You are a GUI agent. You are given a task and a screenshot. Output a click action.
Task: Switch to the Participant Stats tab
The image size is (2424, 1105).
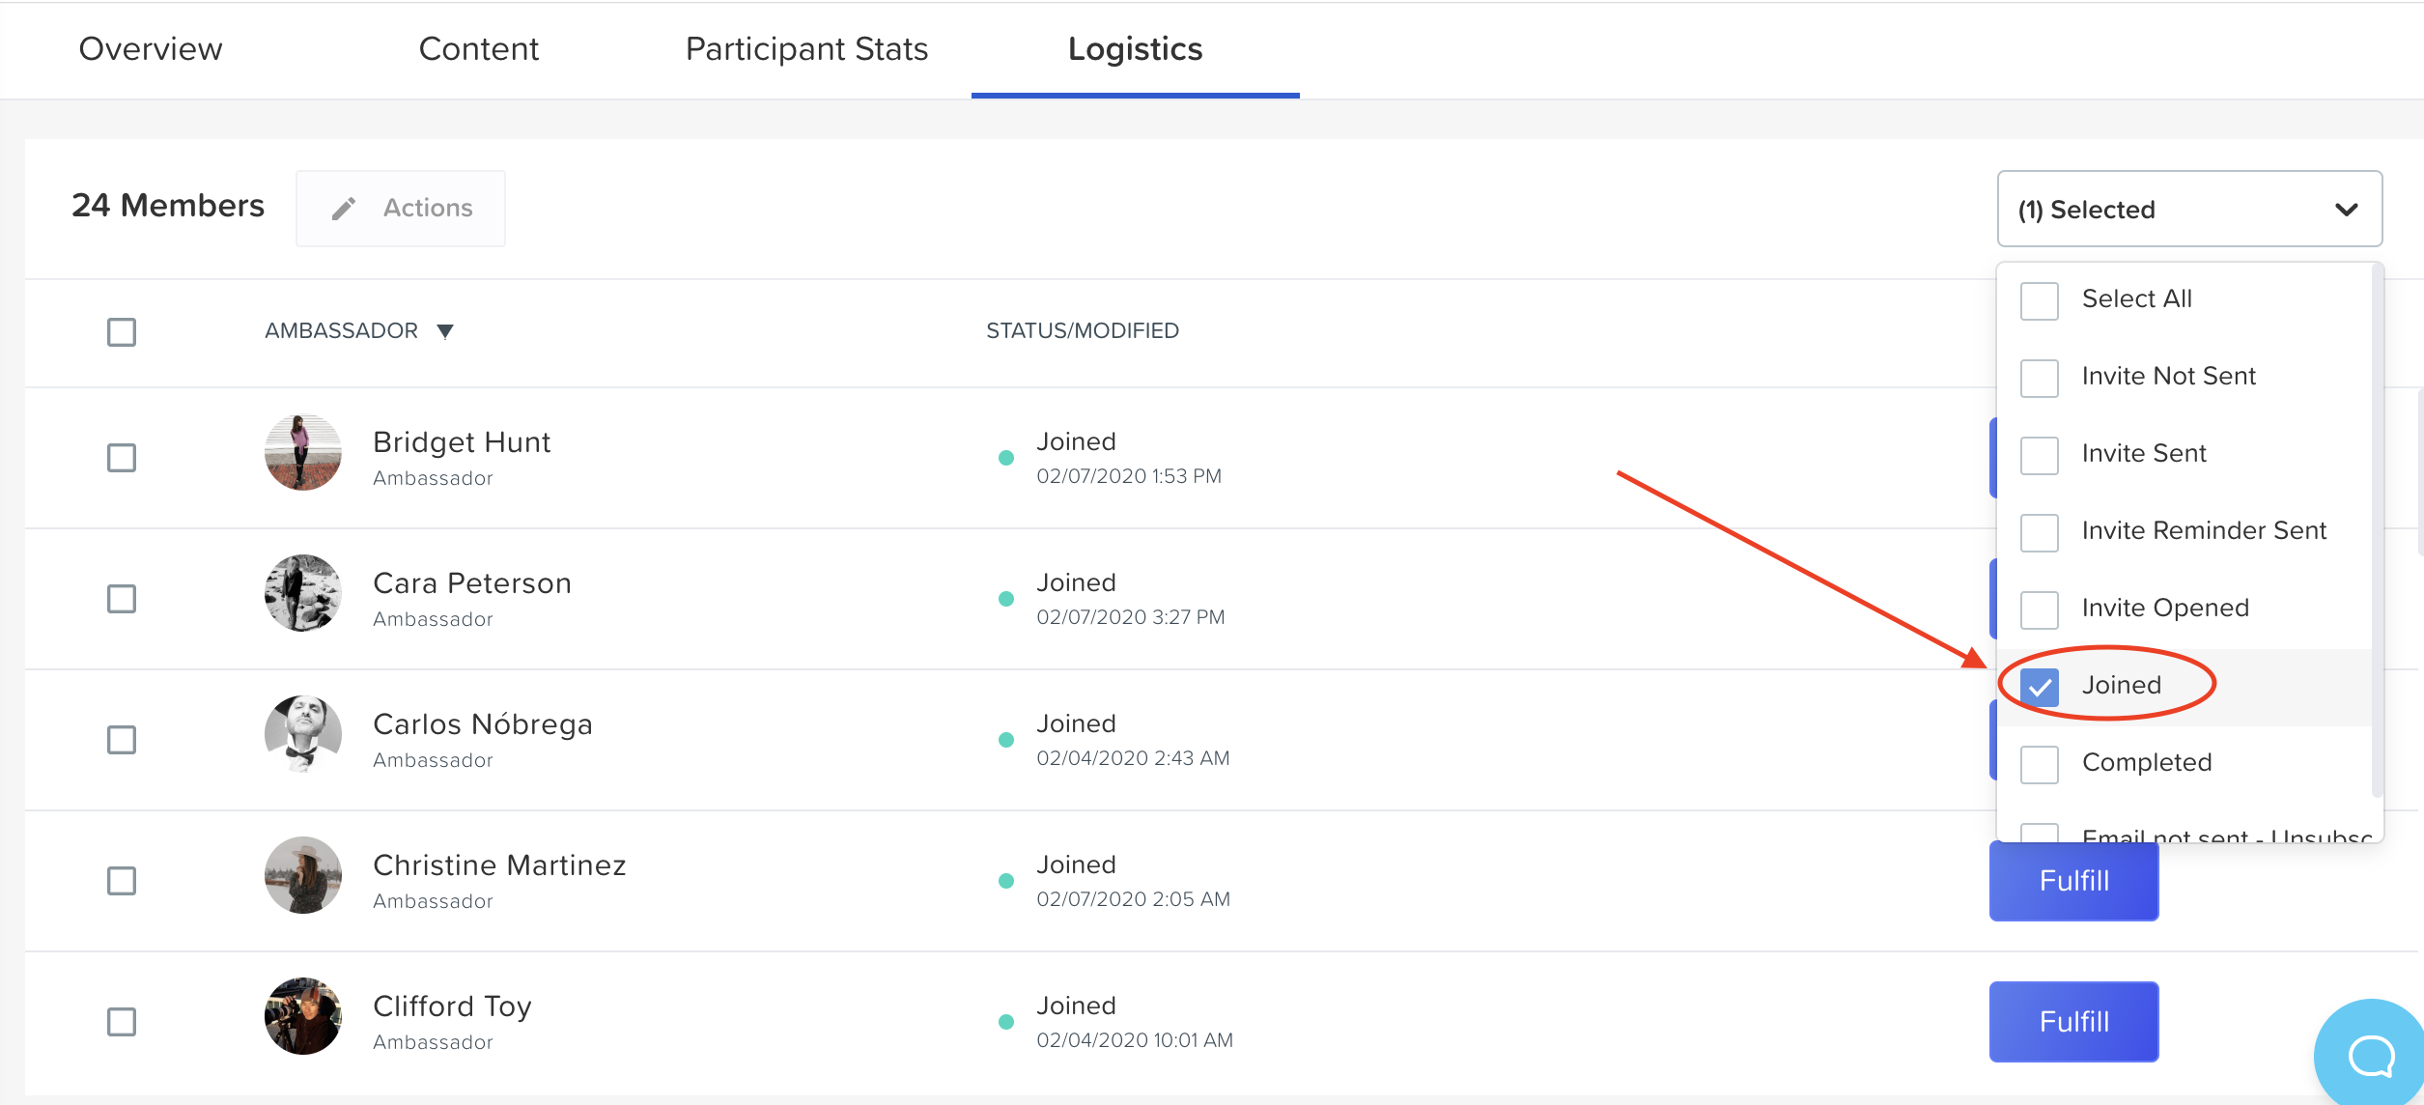point(806,49)
